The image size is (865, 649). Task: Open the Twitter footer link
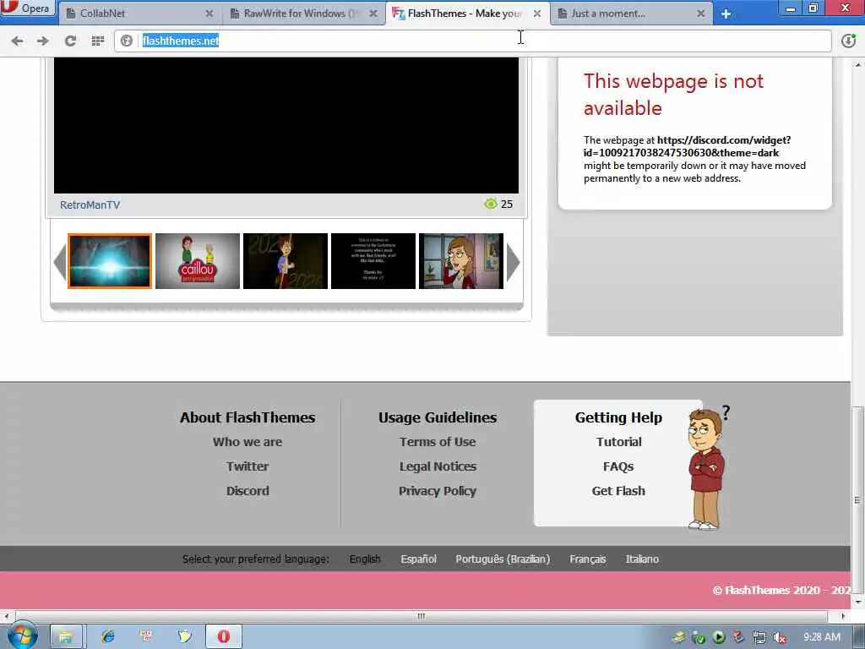pyautogui.click(x=248, y=466)
